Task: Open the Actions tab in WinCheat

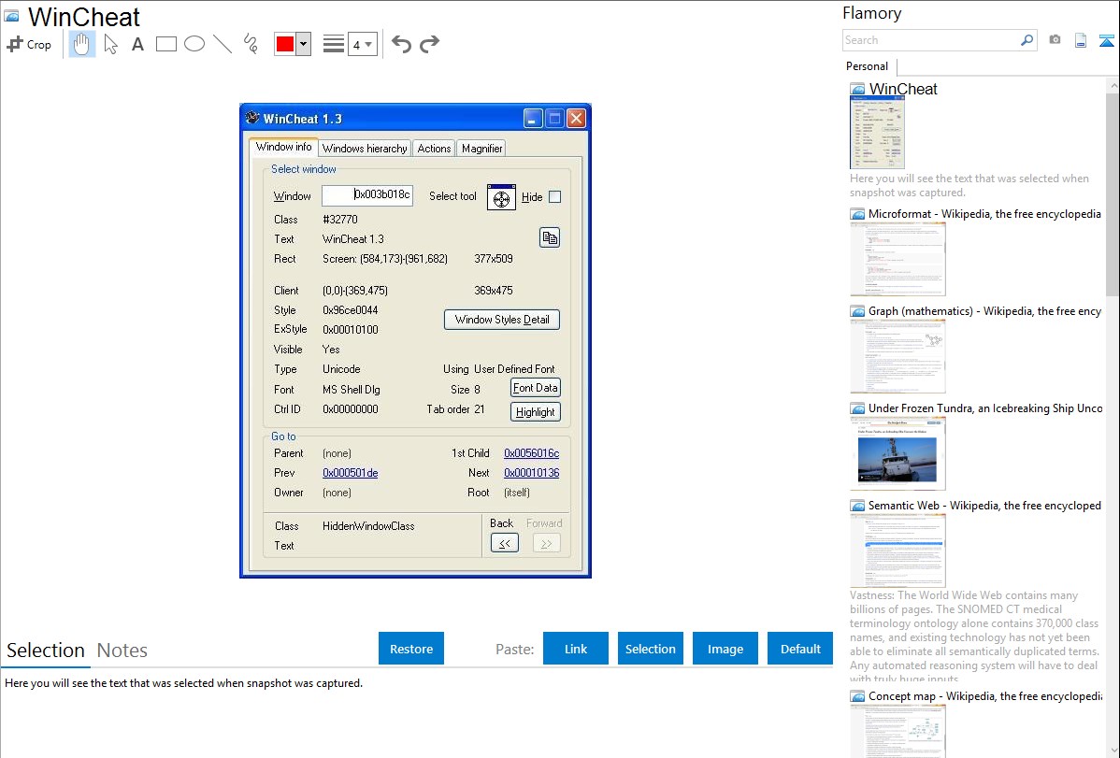Action: 435,149
